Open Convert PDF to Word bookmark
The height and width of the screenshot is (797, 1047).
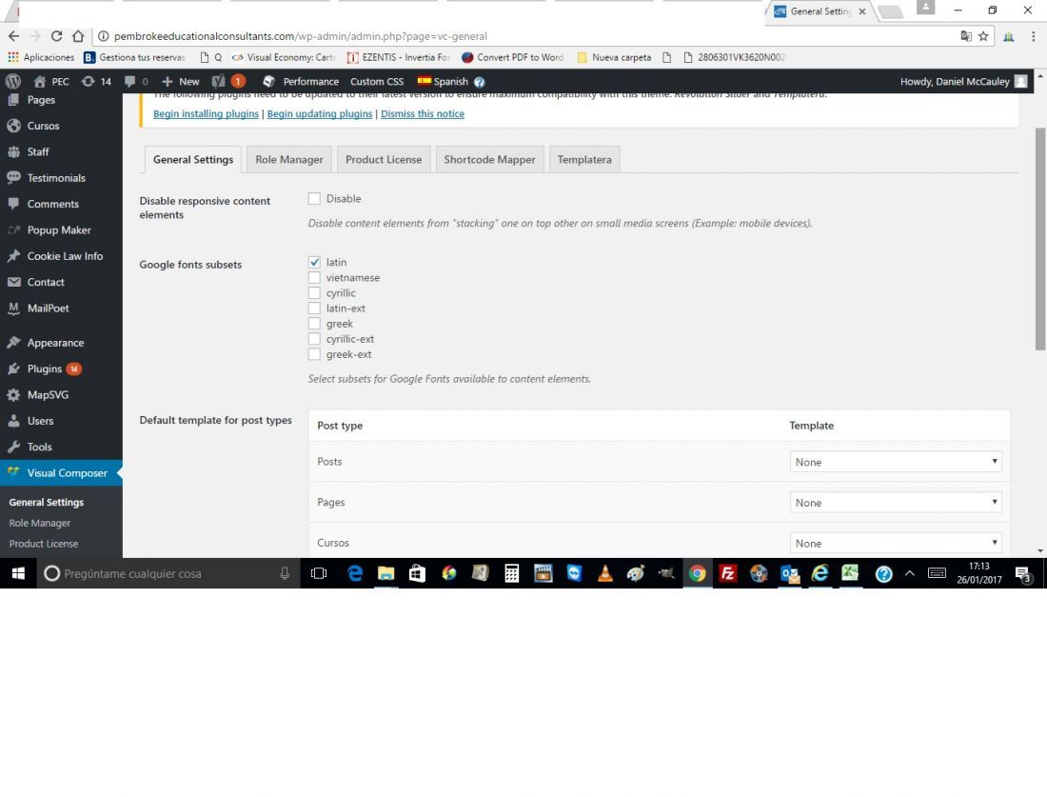512,57
